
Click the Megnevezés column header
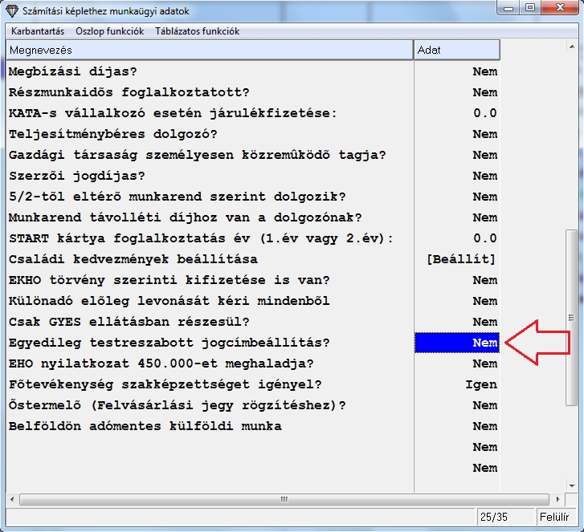click(209, 50)
